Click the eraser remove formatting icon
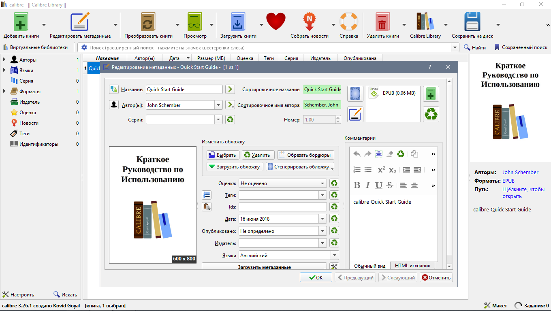The height and width of the screenshot is (311, 551). tap(390, 154)
